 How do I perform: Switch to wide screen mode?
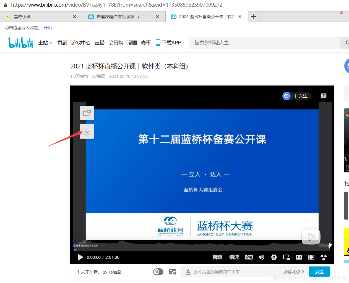[299, 257]
